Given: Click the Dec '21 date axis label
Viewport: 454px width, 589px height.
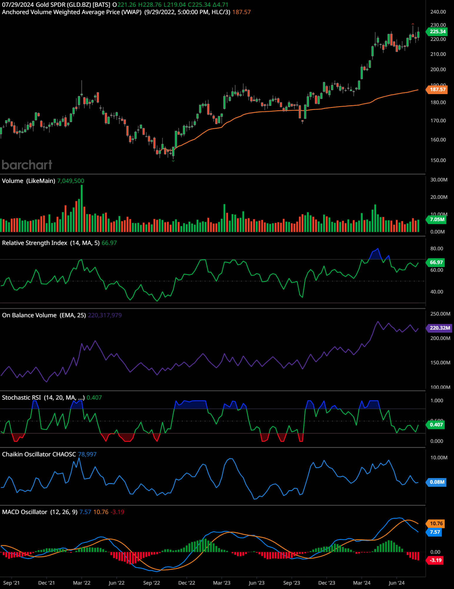Looking at the screenshot, I should (x=46, y=583).
